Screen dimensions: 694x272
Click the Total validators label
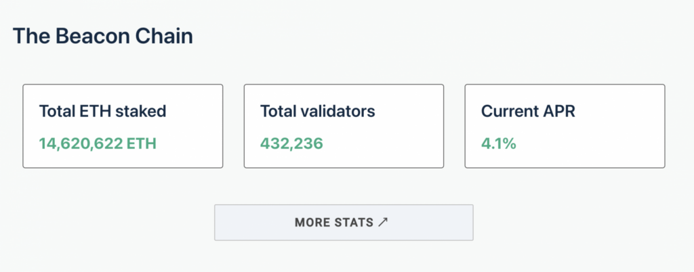point(317,112)
